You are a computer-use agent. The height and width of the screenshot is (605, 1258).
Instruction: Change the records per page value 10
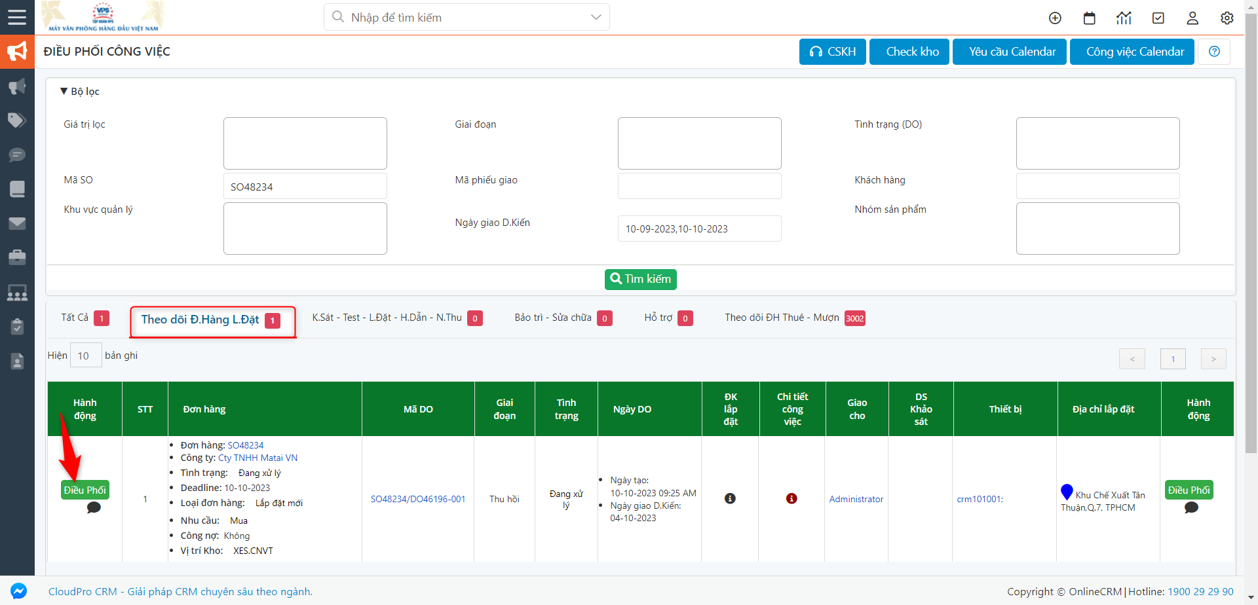pyautogui.click(x=86, y=356)
